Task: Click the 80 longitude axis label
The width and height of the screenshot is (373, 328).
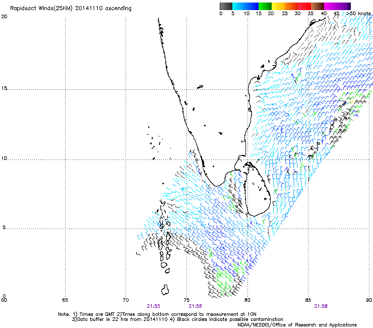Action: (x=247, y=300)
